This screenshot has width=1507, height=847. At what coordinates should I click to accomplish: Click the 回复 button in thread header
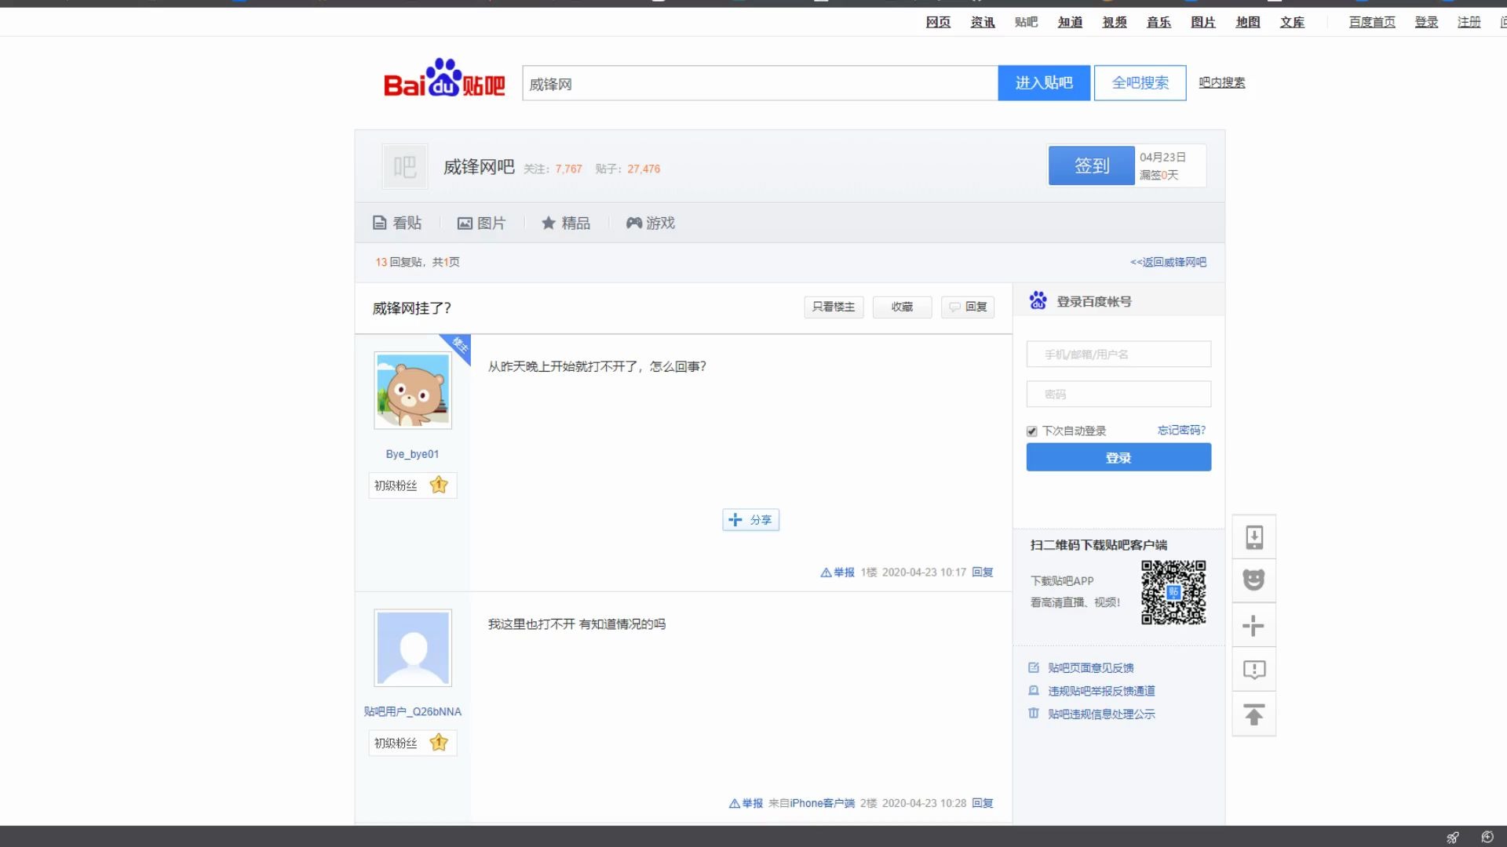point(968,307)
